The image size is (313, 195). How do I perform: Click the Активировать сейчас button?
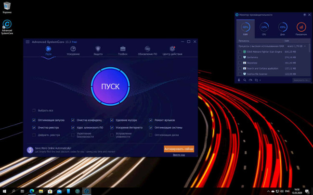tap(179, 149)
